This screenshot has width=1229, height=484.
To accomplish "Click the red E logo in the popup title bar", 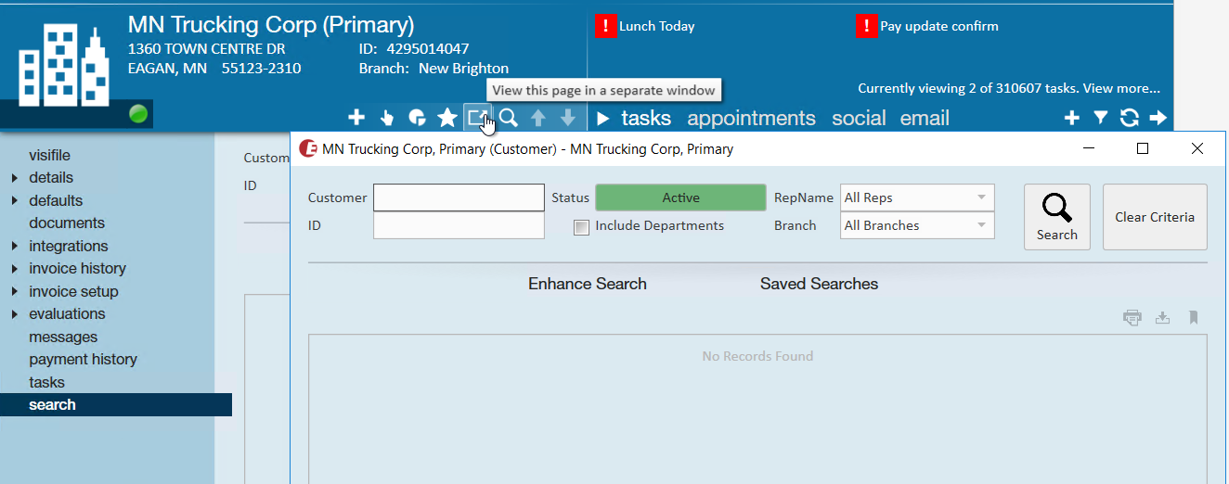I will (308, 148).
